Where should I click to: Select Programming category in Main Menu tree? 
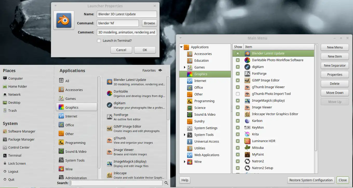[205, 101]
